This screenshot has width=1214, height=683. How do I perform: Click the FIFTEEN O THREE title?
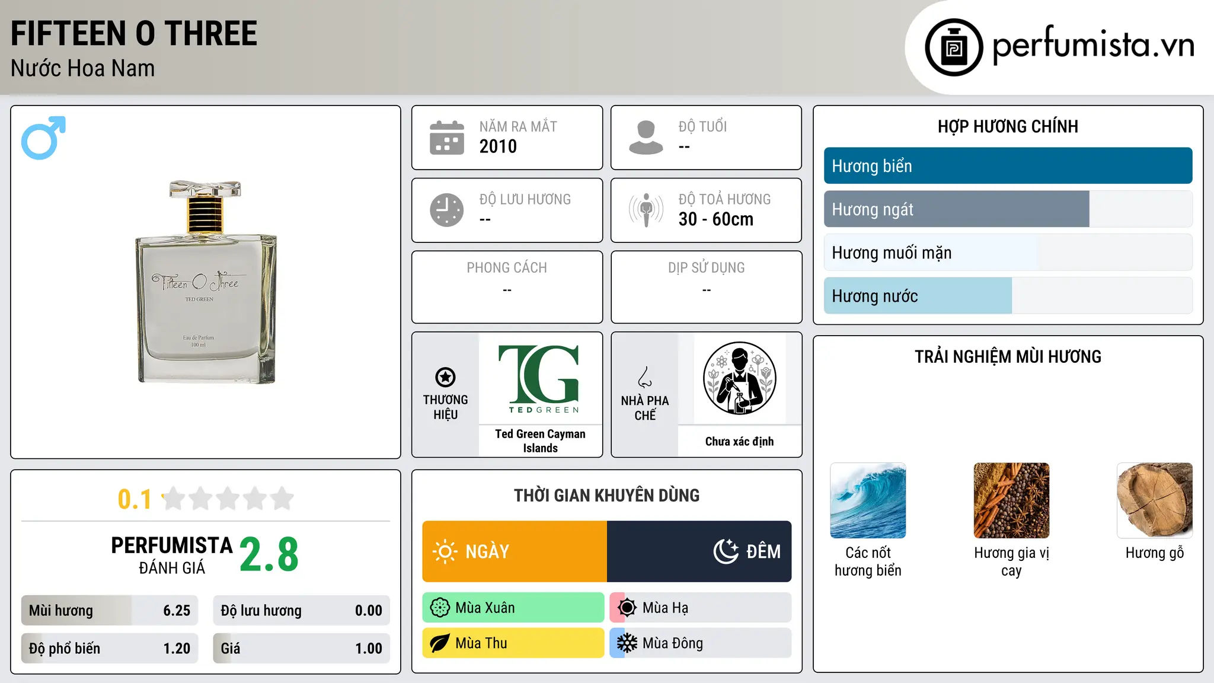click(134, 33)
